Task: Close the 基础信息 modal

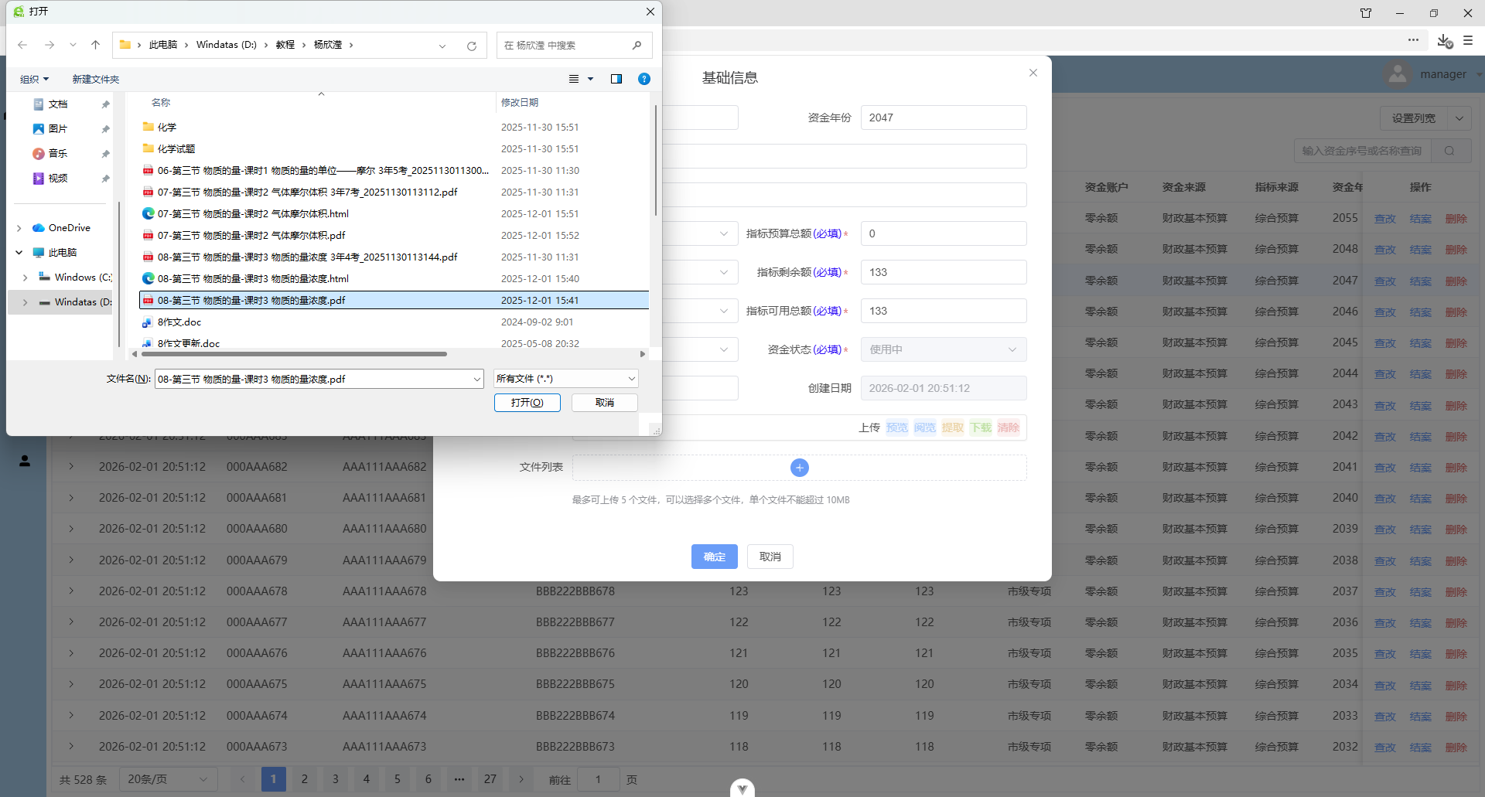Action: pos(1033,73)
